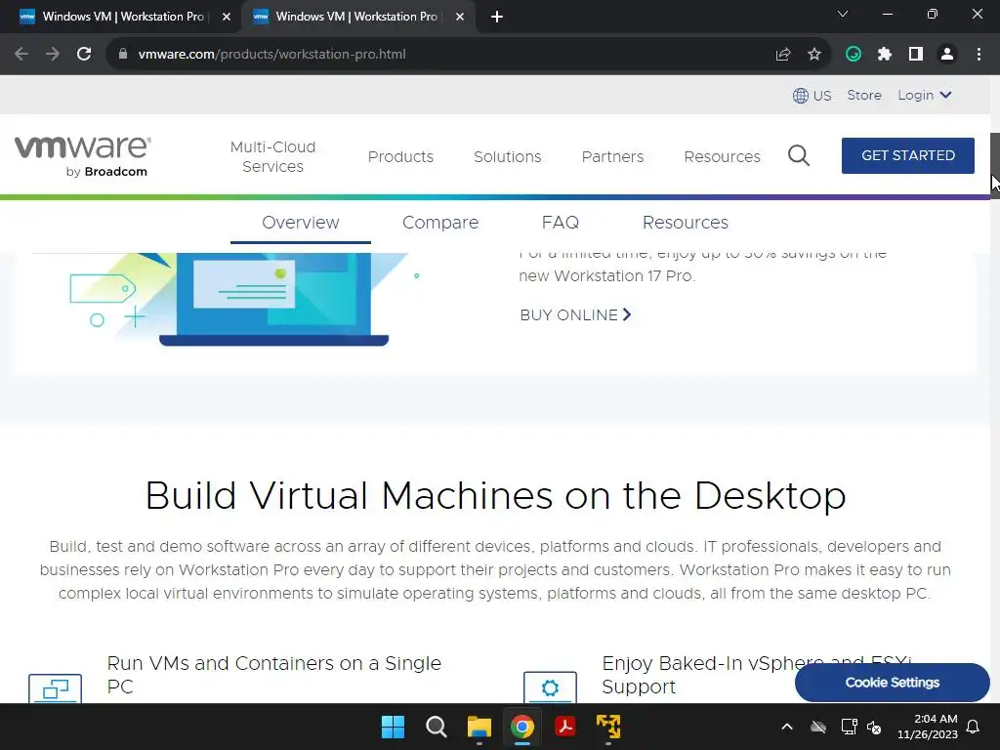Image resolution: width=1000 pixels, height=750 pixels.
Task: Open the notifications bell
Action: point(974,727)
